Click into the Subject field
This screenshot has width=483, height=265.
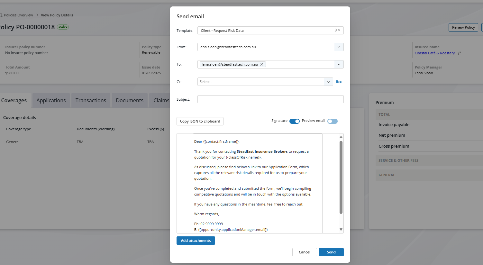(270, 99)
